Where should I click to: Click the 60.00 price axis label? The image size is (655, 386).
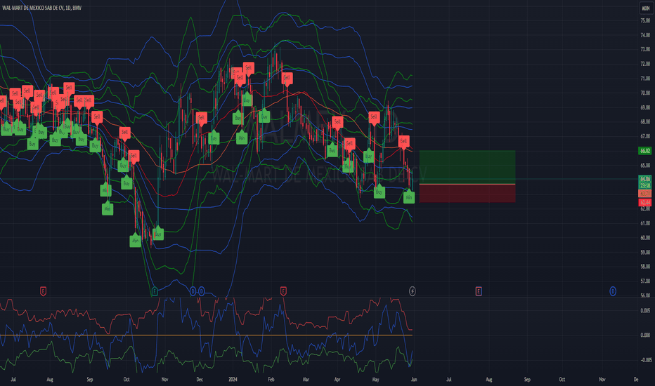coord(645,238)
